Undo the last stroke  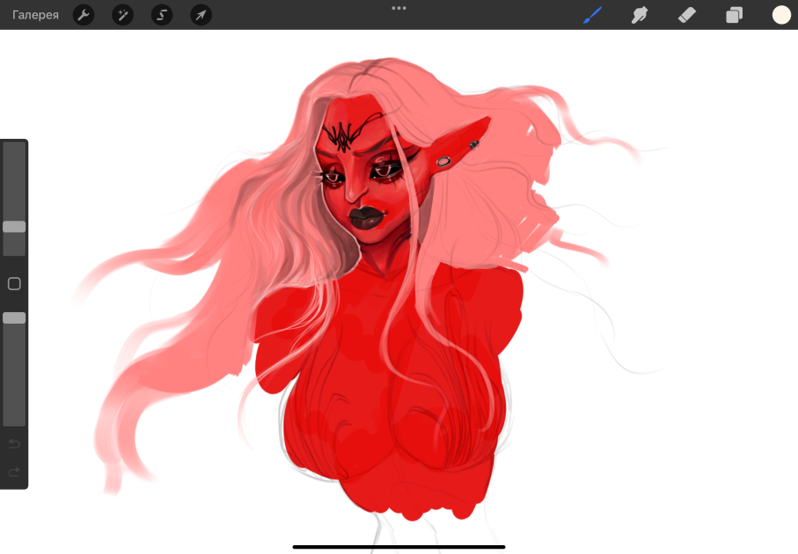coord(14,444)
